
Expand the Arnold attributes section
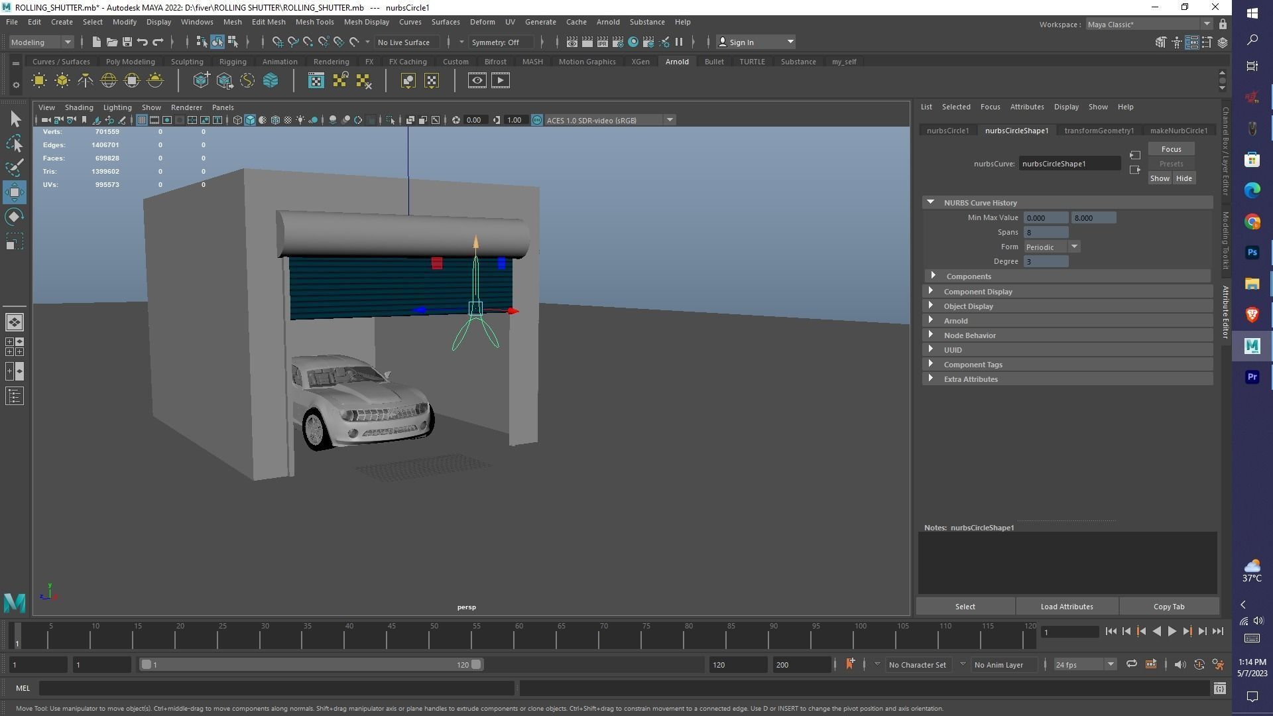[956, 320]
